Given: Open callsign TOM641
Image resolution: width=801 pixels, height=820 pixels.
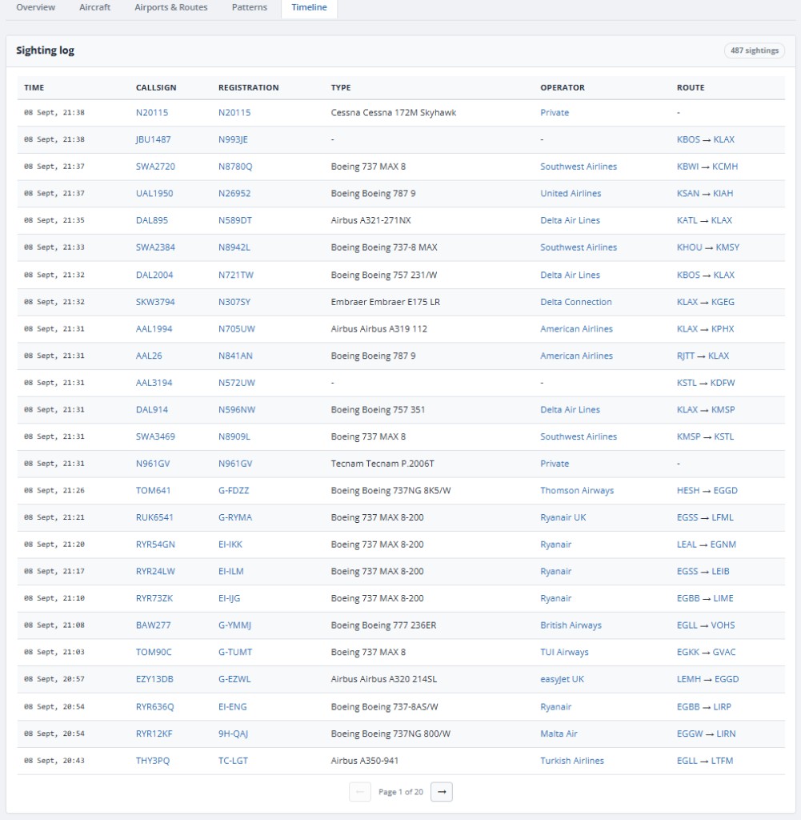Looking at the screenshot, I should pyautogui.click(x=153, y=491).
